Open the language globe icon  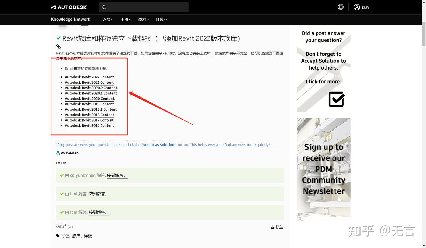coord(341,7)
